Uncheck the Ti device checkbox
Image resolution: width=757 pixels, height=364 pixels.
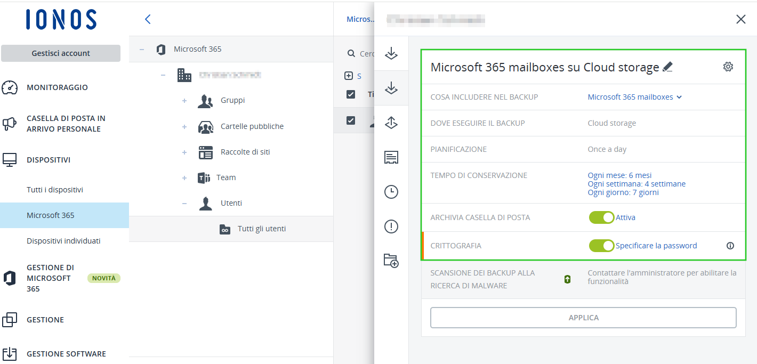351,94
